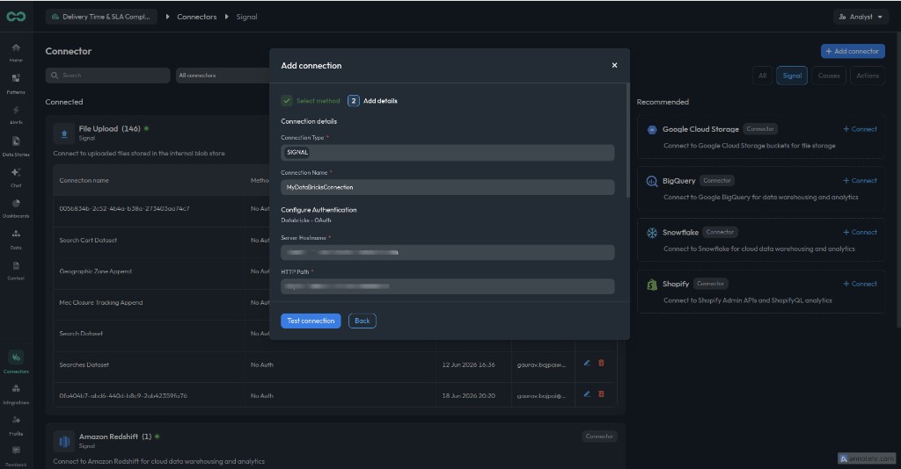Image resolution: width=901 pixels, height=469 pixels.
Task: Click the Amazon Redshift (1) heading
Action: pyautogui.click(x=115, y=437)
